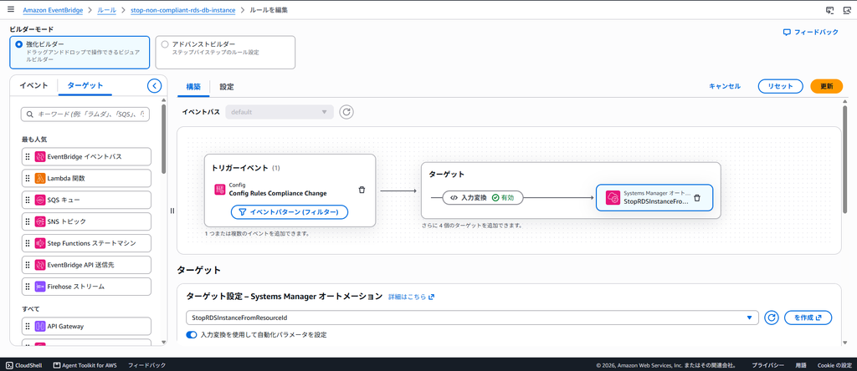The width and height of the screenshot is (857, 371).
Task: Click the フィードバック link at top right
Action: pyautogui.click(x=810, y=33)
